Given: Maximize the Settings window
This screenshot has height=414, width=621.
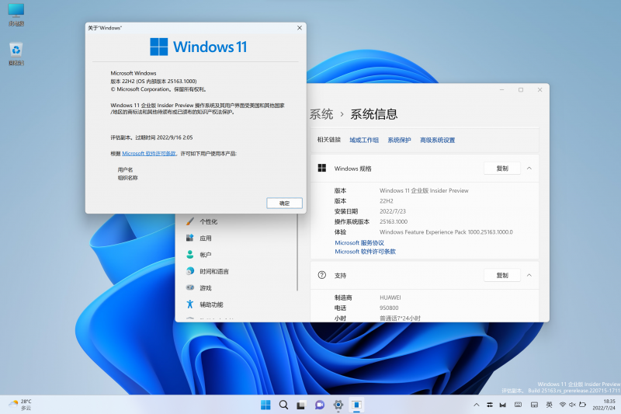Looking at the screenshot, I should click(521, 90).
